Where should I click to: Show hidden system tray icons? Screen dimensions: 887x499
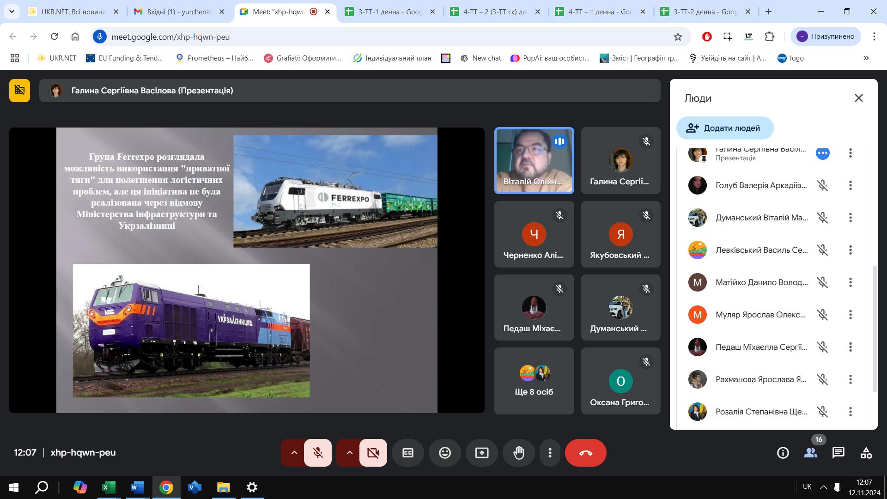coord(824,487)
